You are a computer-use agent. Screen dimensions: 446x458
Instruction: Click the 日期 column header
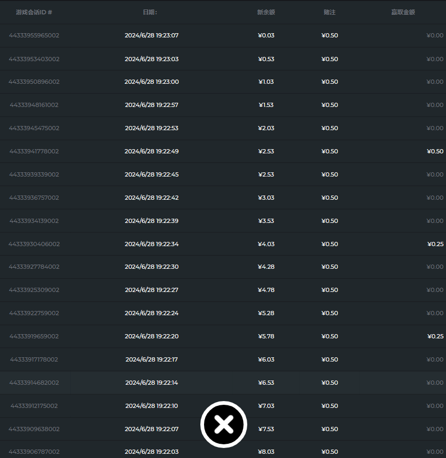point(150,12)
